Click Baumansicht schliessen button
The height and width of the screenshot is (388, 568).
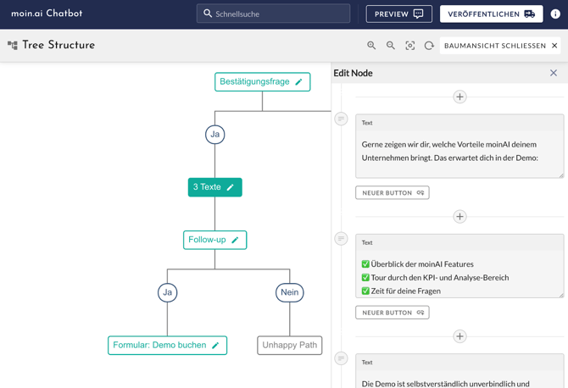point(500,46)
